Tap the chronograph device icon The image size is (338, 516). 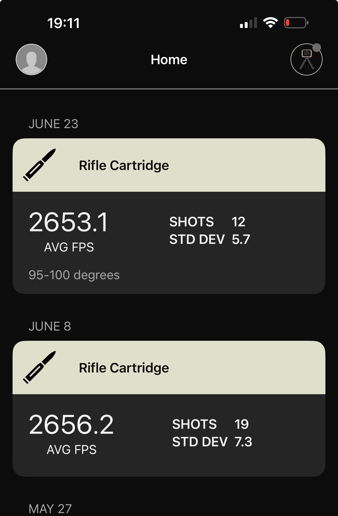tap(306, 60)
